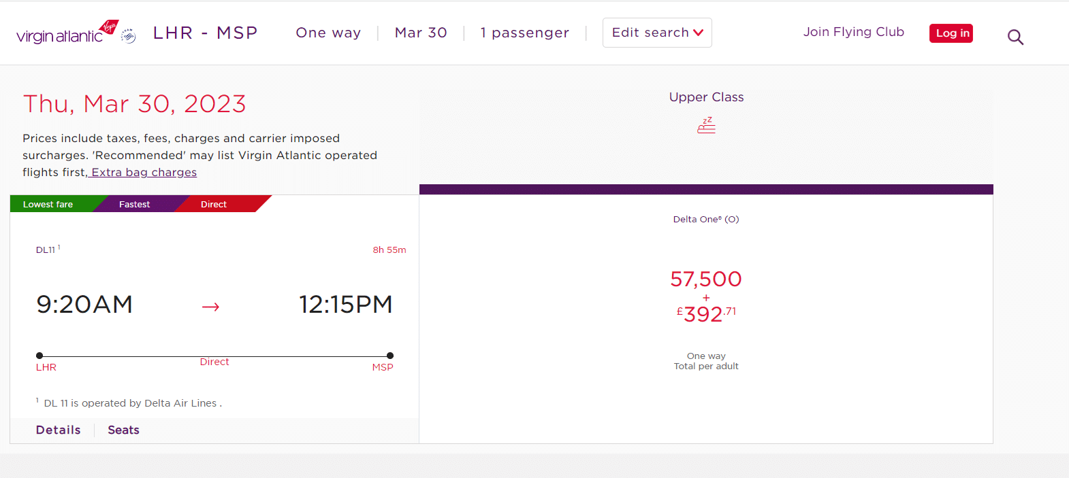
Task: Open the Join Flying Club link
Action: pos(853,32)
